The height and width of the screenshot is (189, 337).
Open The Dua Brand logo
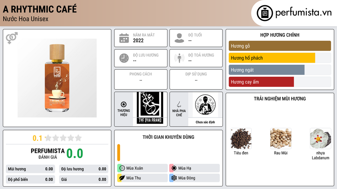[150, 108]
